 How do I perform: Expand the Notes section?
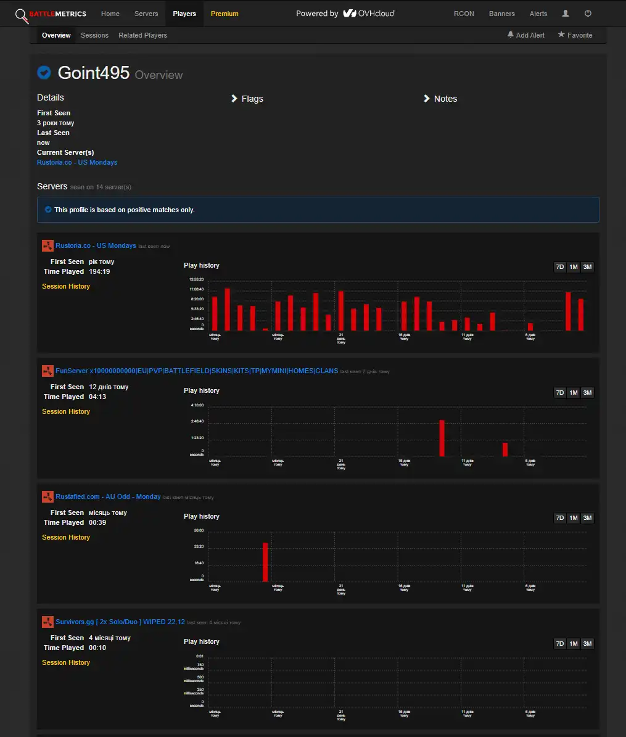point(440,99)
